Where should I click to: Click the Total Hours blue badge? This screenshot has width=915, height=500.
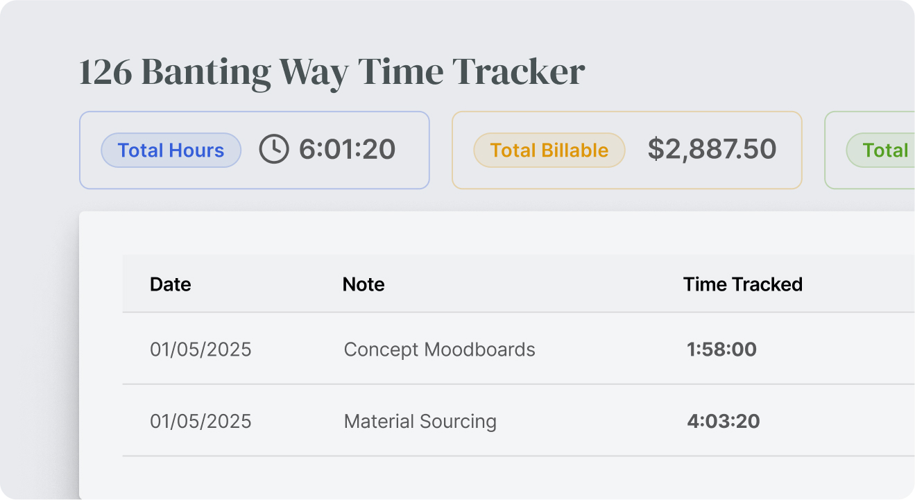[x=171, y=150]
